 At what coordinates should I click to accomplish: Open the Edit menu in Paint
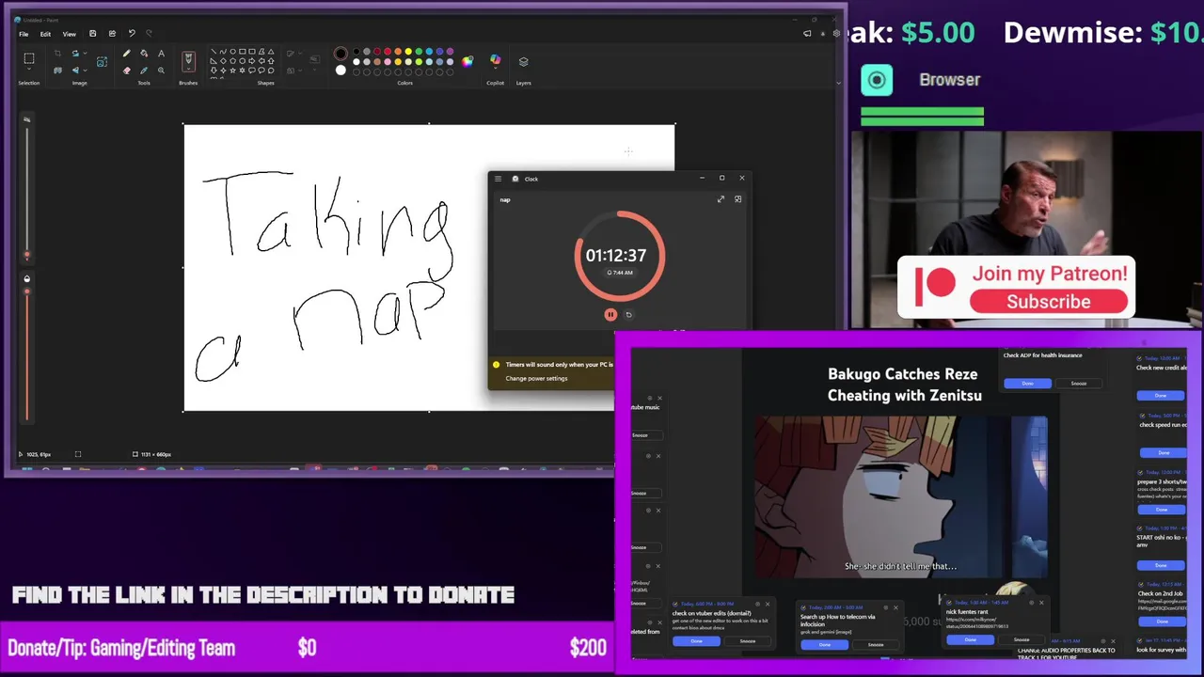click(45, 34)
